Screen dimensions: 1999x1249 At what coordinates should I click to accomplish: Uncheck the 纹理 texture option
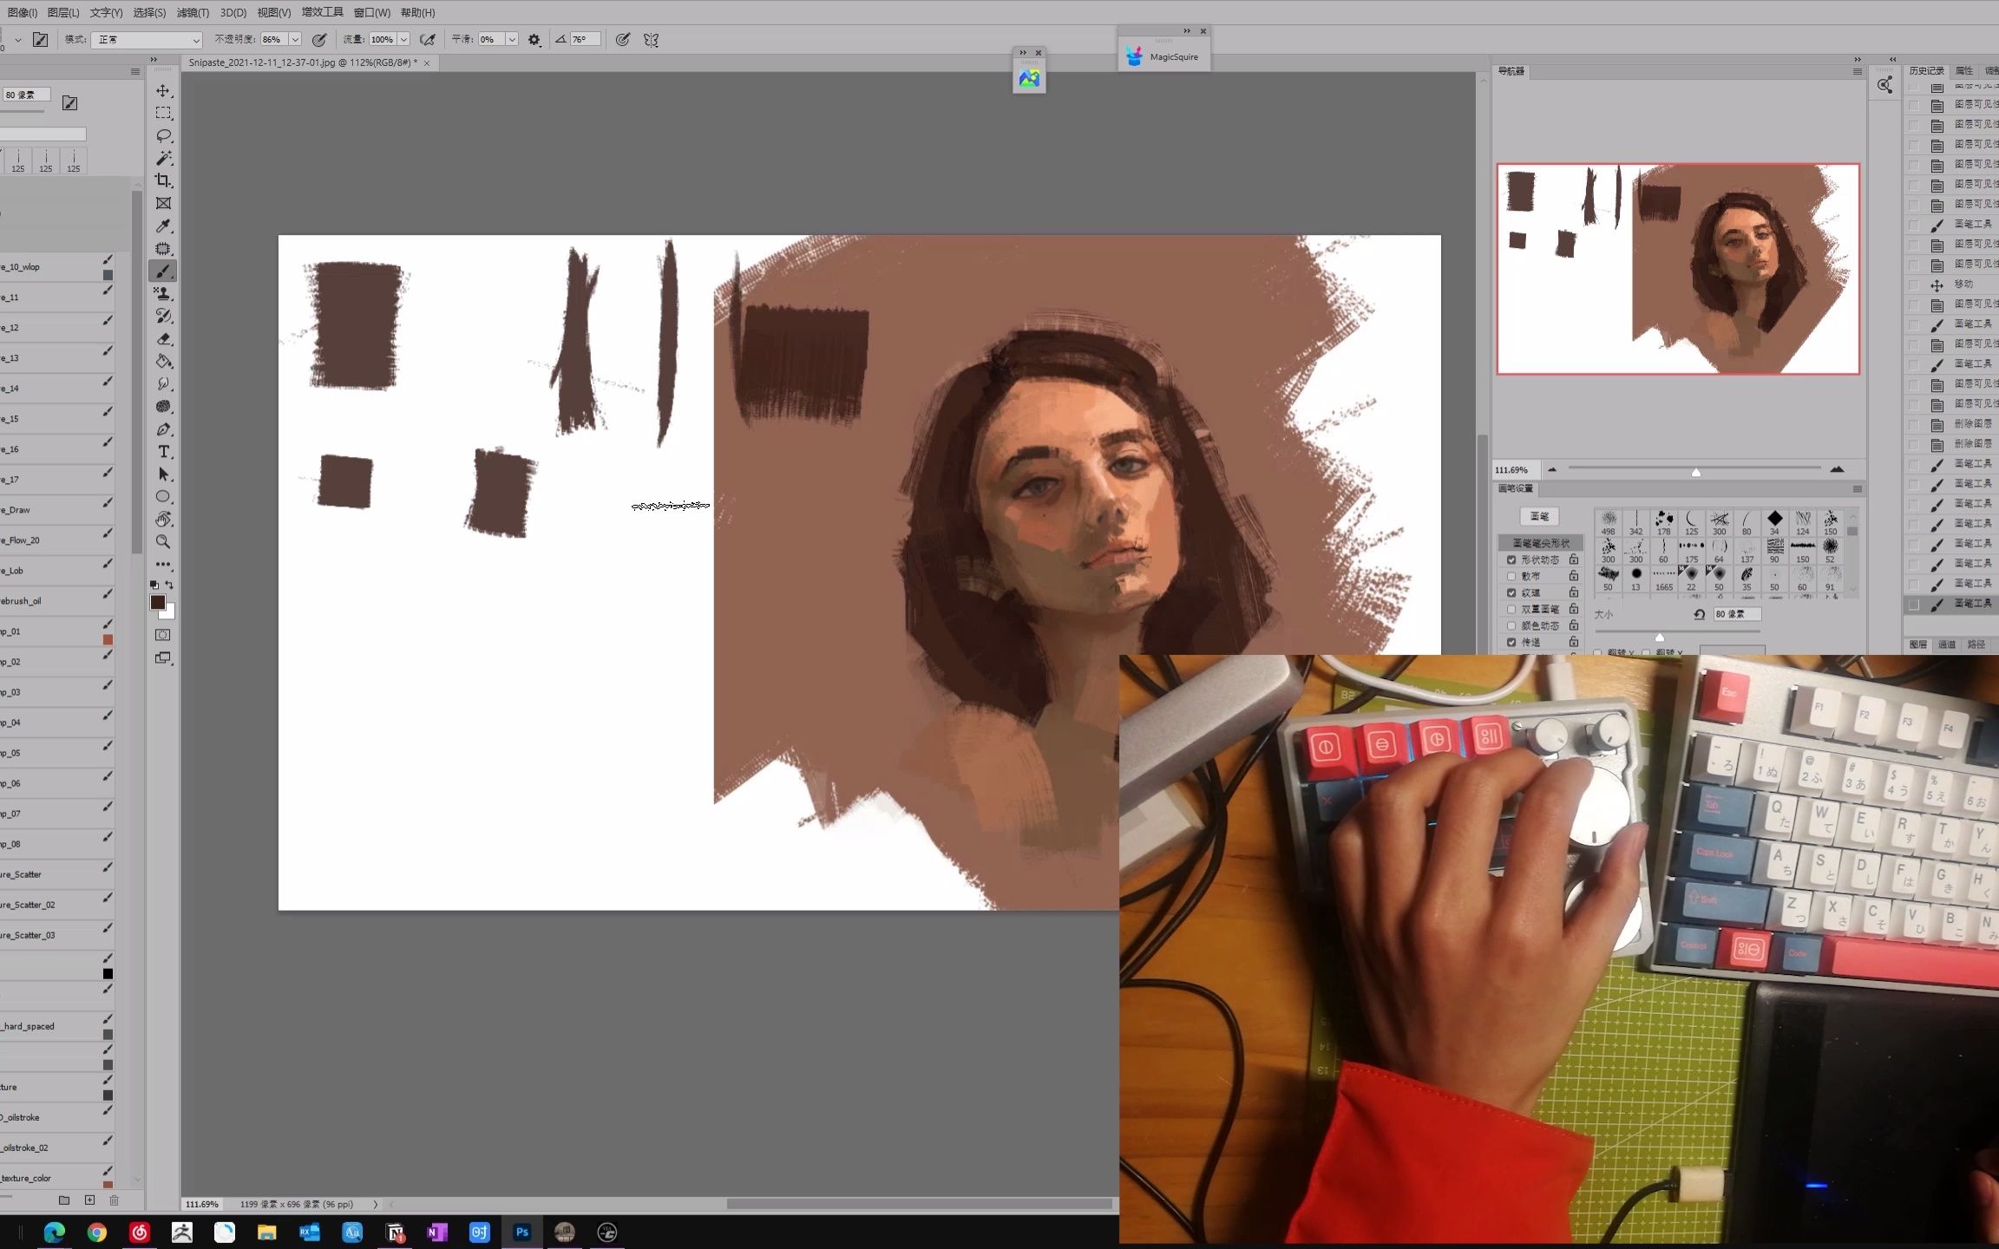click(1511, 592)
